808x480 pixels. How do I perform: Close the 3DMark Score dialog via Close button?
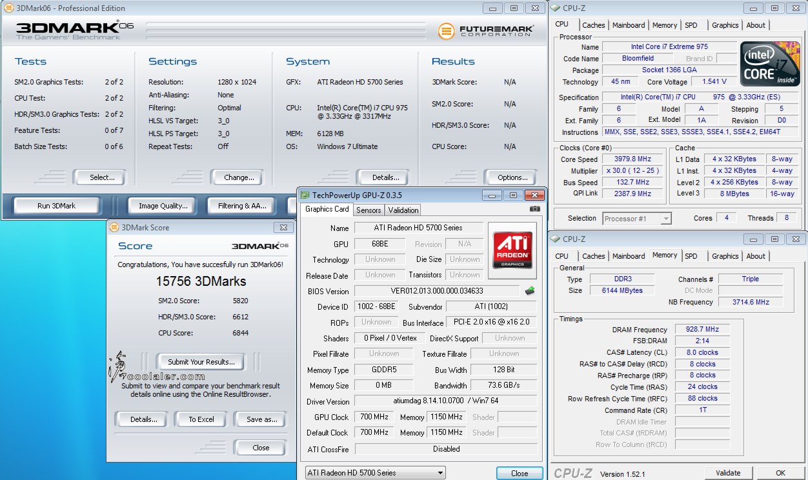tap(261, 448)
